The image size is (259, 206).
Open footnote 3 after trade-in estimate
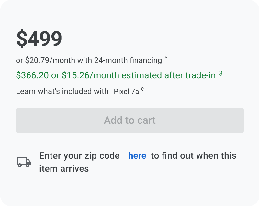coord(221,73)
